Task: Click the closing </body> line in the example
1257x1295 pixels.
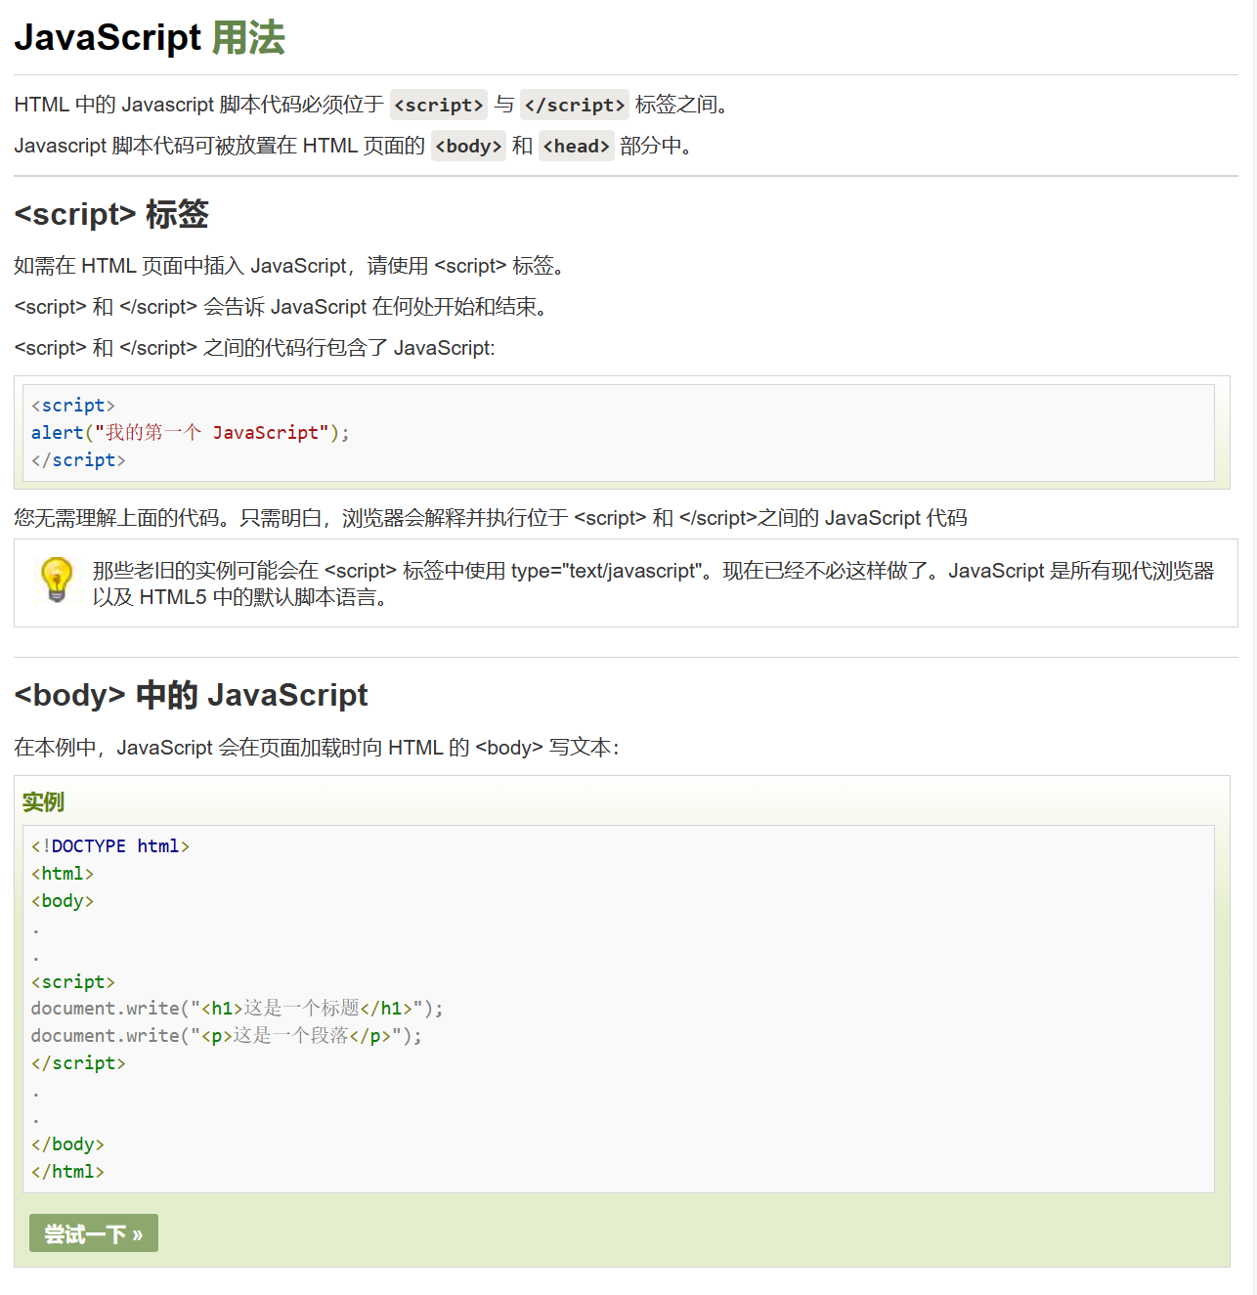Action: 67,1144
